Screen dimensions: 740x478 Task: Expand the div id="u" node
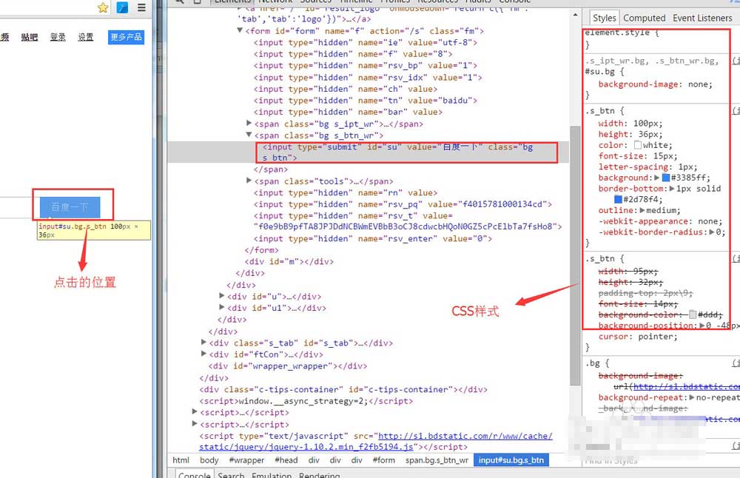222,296
